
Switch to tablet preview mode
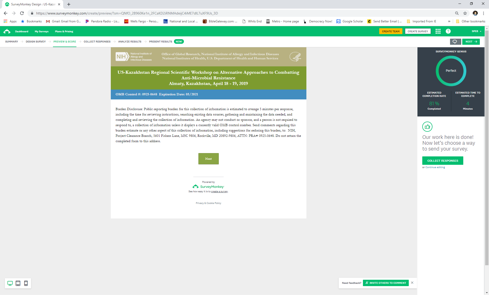click(x=18, y=283)
